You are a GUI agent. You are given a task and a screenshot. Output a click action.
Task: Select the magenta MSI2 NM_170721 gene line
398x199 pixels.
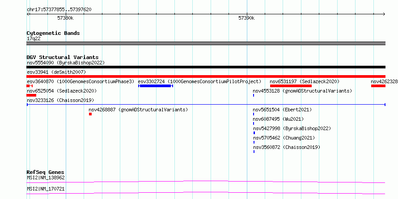pos(206,193)
